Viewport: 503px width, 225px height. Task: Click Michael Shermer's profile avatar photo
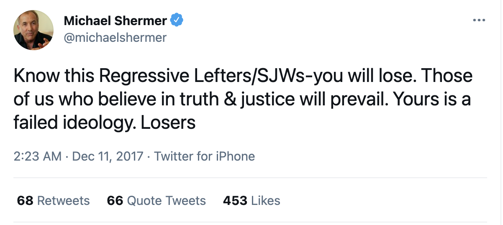(x=33, y=30)
